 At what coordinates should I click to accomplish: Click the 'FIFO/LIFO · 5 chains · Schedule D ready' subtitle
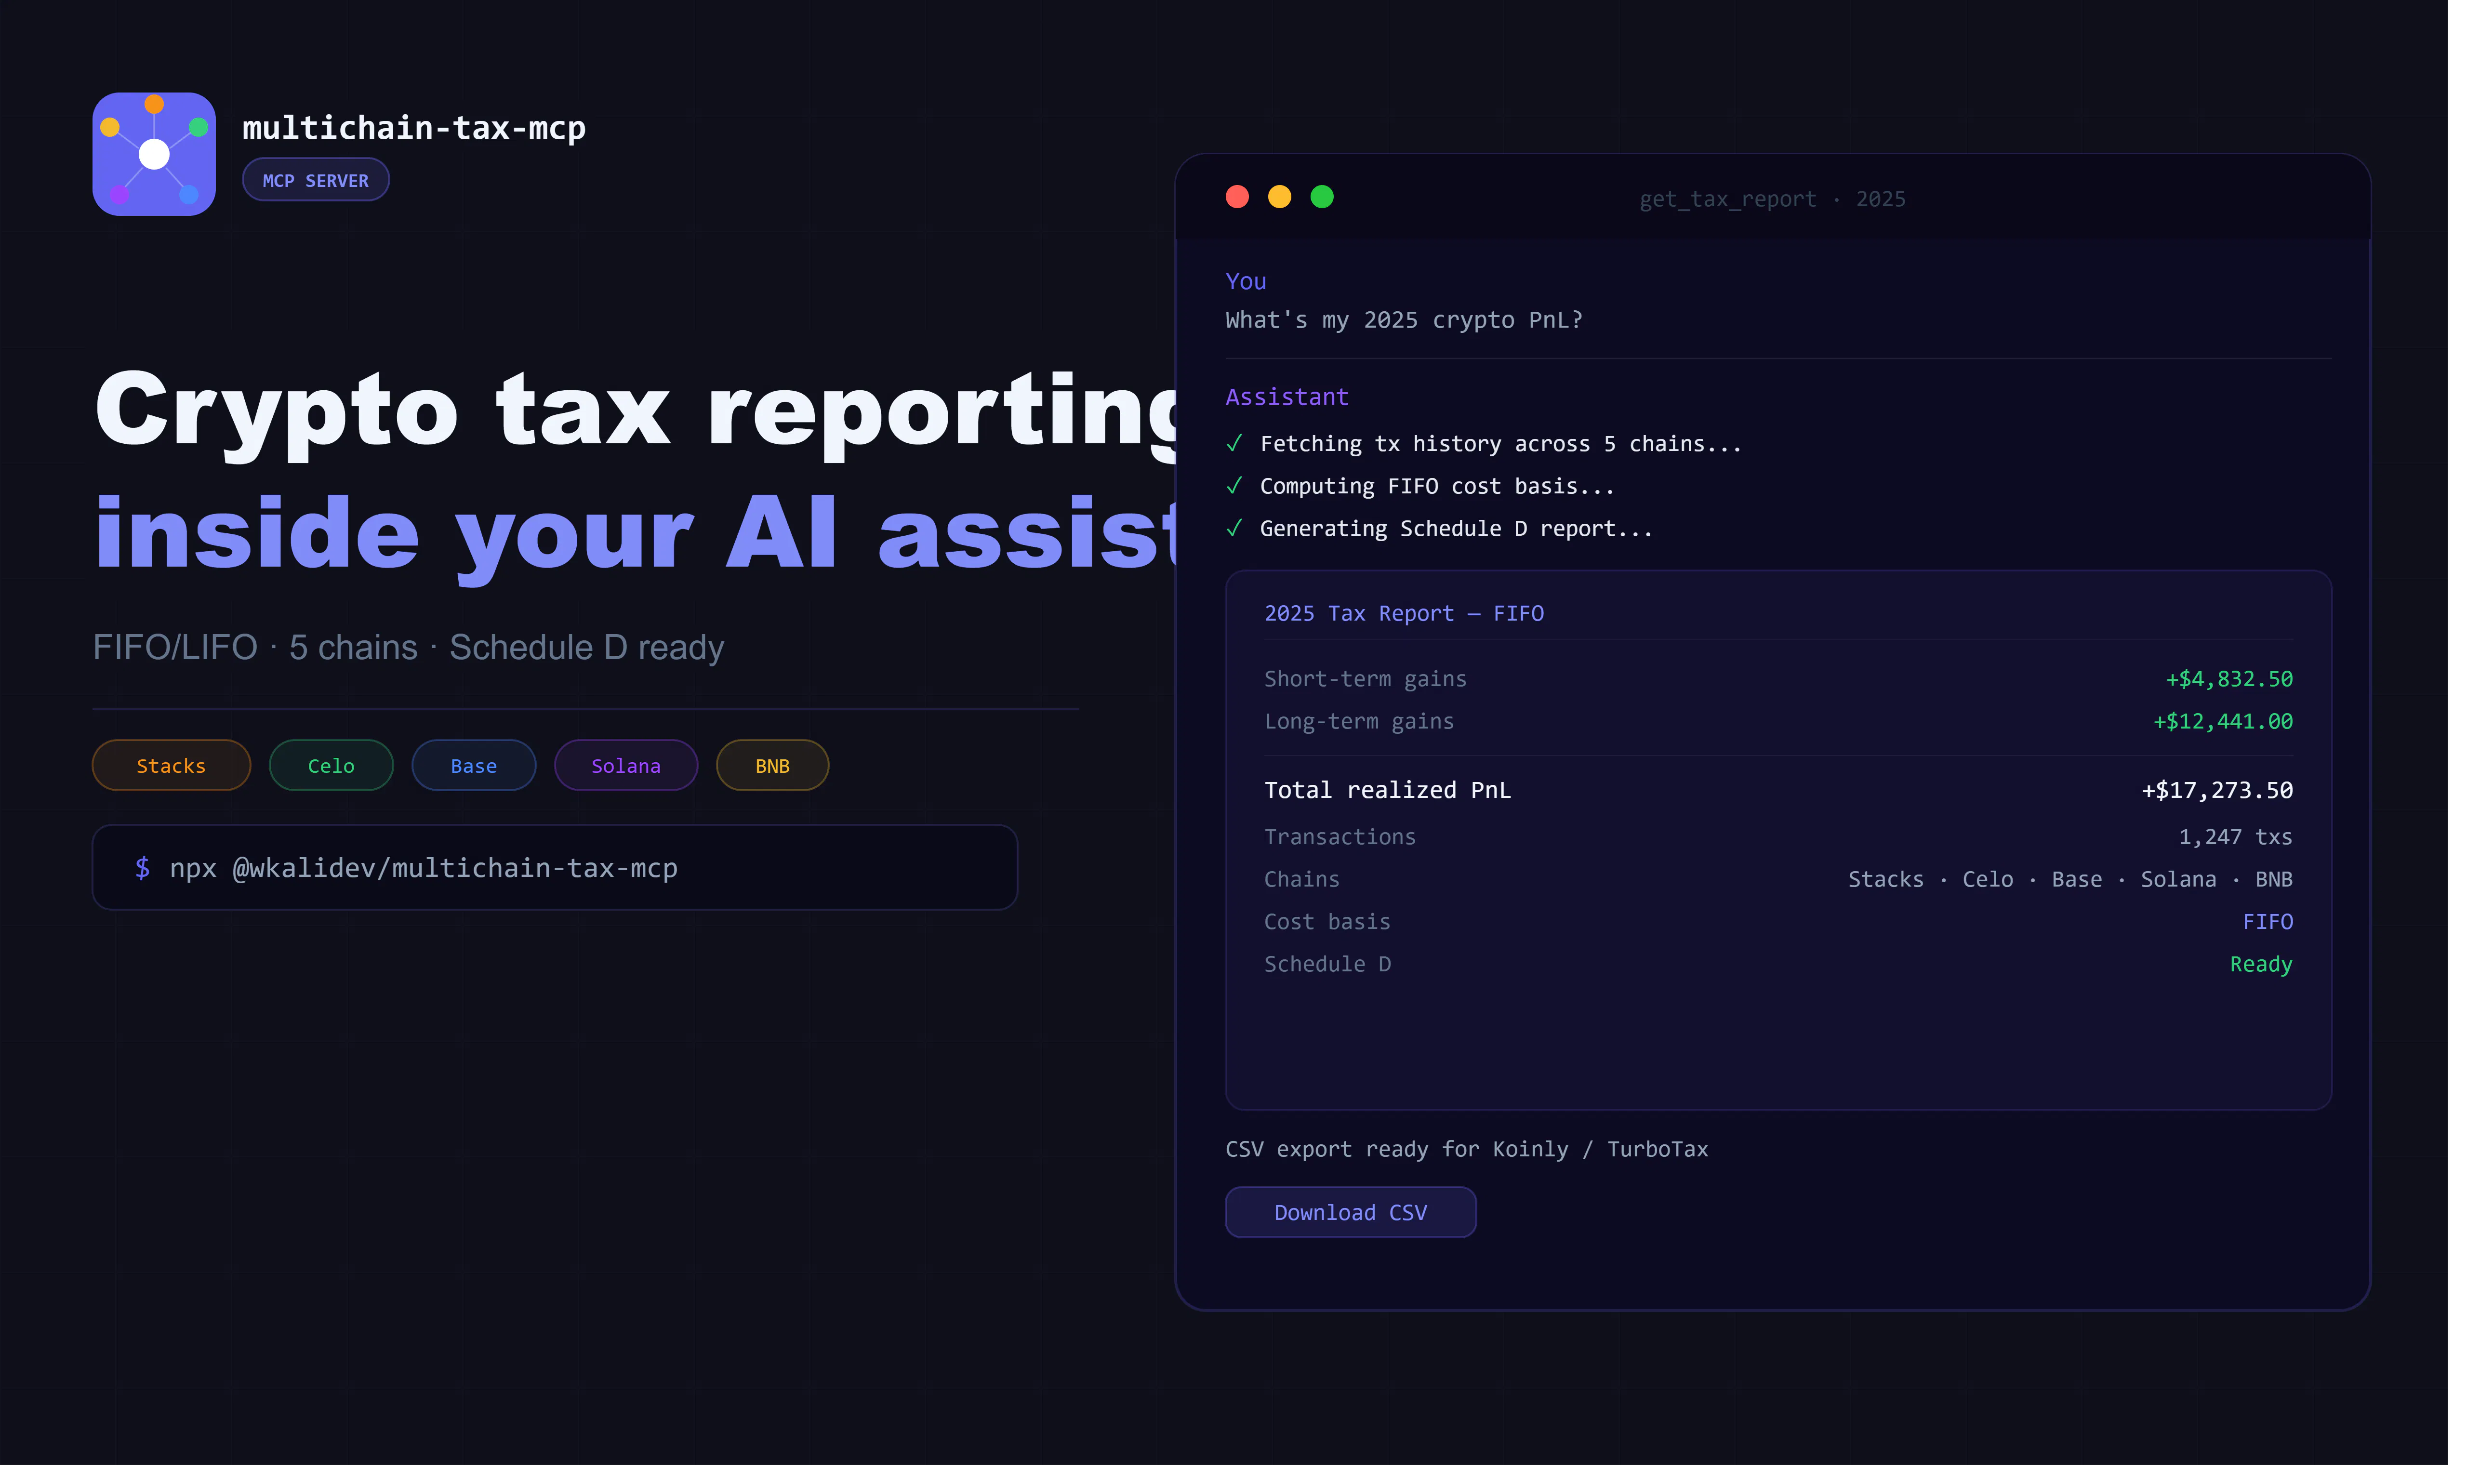[408, 647]
